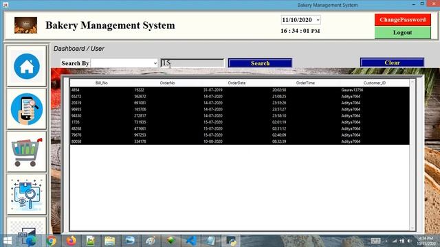The width and height of the screenshot is (440, 247).
Task: Select the row with Bill_No 4854
Action: pyautogui.click(x=240, y=90)
